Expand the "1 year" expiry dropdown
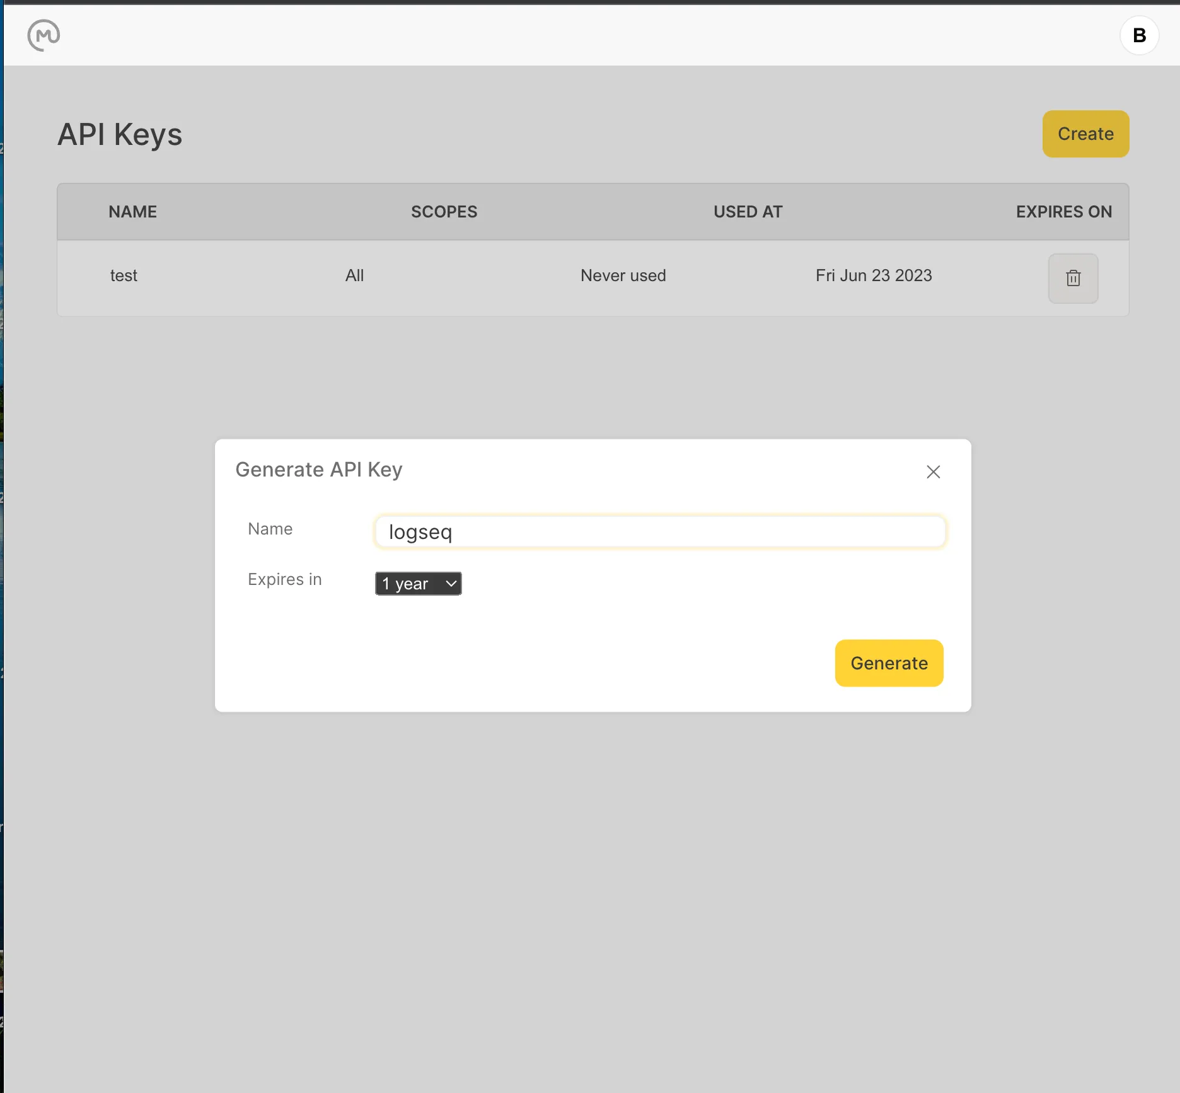1180x1093 pixels. (x=418, y=584)
